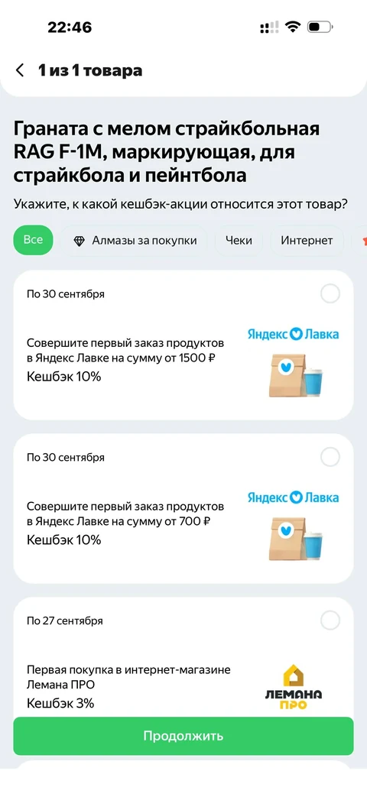Tap the partially hidden star filter chip

coord(359,241)
